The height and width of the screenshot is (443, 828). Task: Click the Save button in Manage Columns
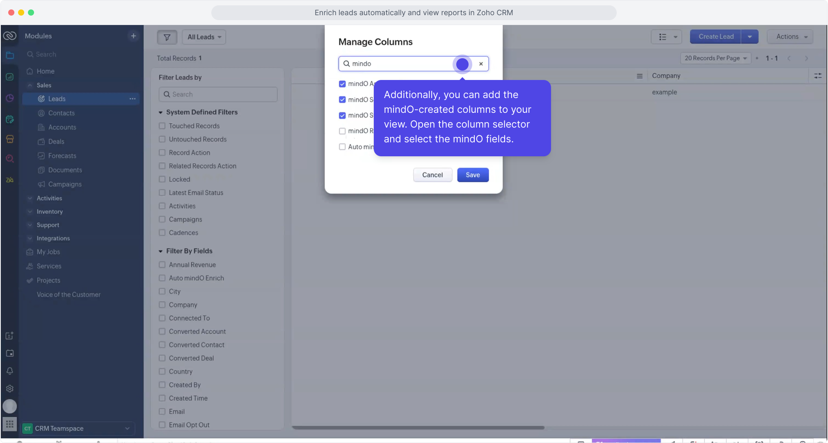[x=473, y=175]
